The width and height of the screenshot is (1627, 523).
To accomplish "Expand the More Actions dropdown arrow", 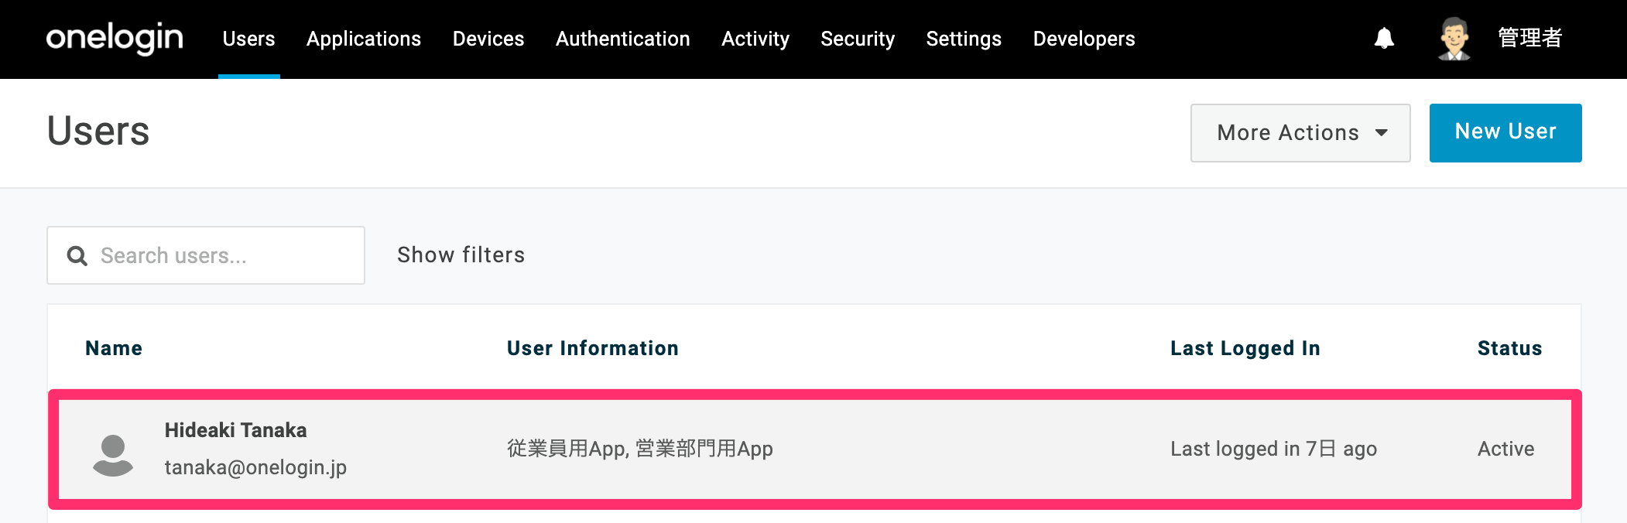I will pos(1382,133).
